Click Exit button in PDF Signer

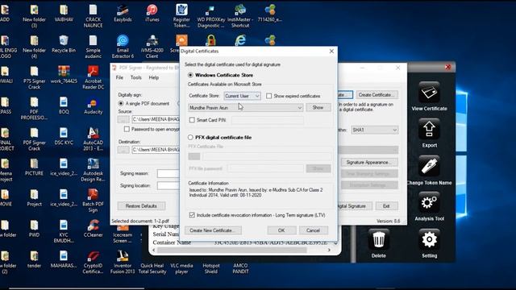(x=386, y=206)
